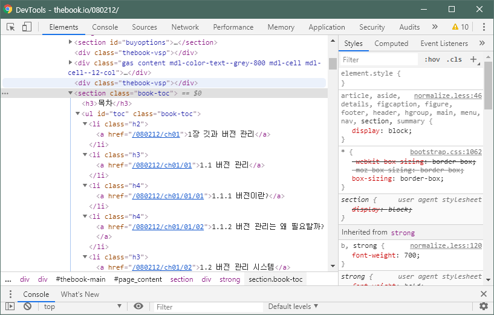The width and height of the screenshot is (494, 315).
Task: Open the top context dropdown
Action: [83, 307]
